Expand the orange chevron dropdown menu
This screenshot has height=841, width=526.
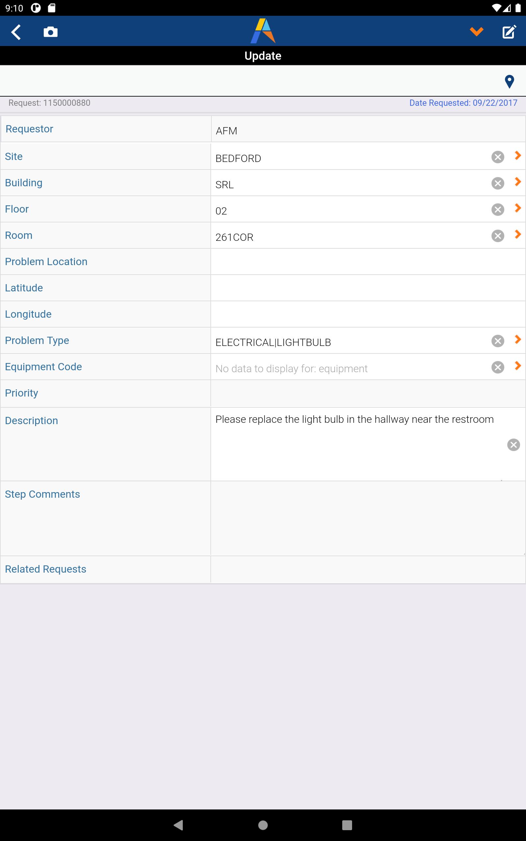(476, 32)
